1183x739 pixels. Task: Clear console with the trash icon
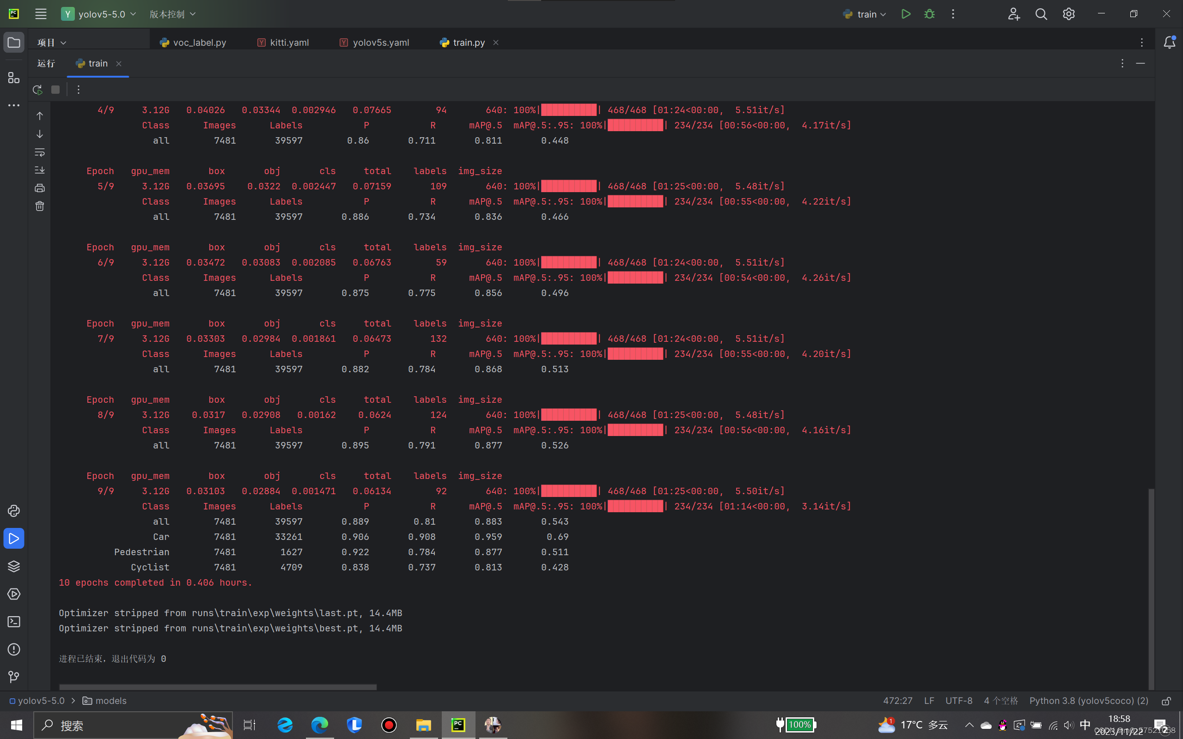coord(40,206)
